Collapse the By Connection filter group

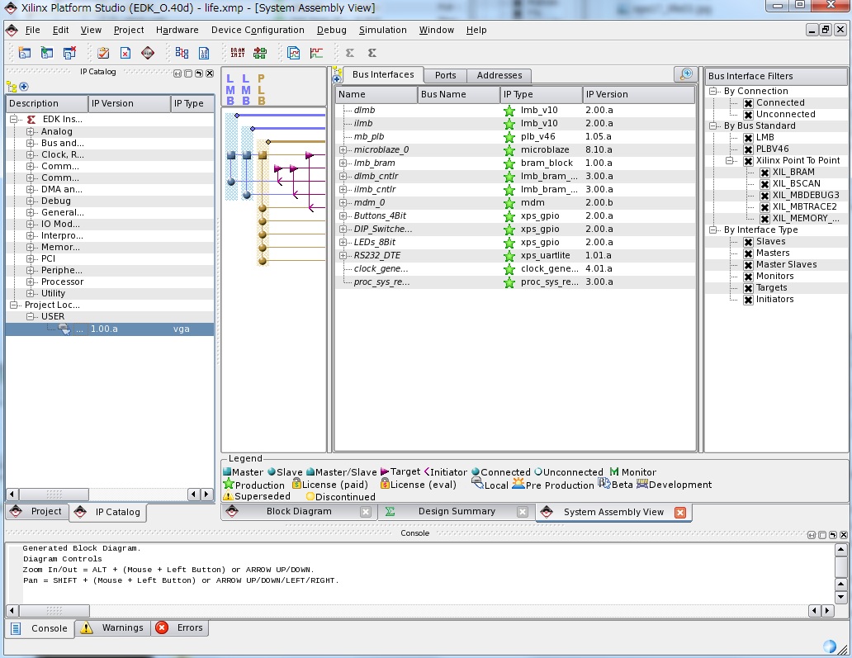click(713, 92)
